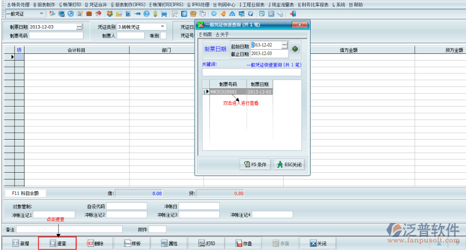The image size is (466, 250).
Task: Click the 关闭 (Close) button in bottom bar
Action: tap(318, 243)
